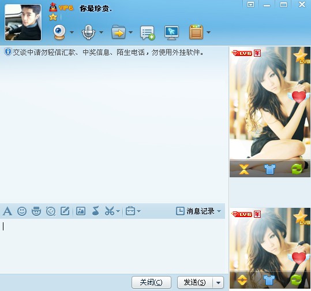This screenshot has width=311, height=291.
Task: Click top QQ show red LV6 diamond badge
Action: [242, 53]
